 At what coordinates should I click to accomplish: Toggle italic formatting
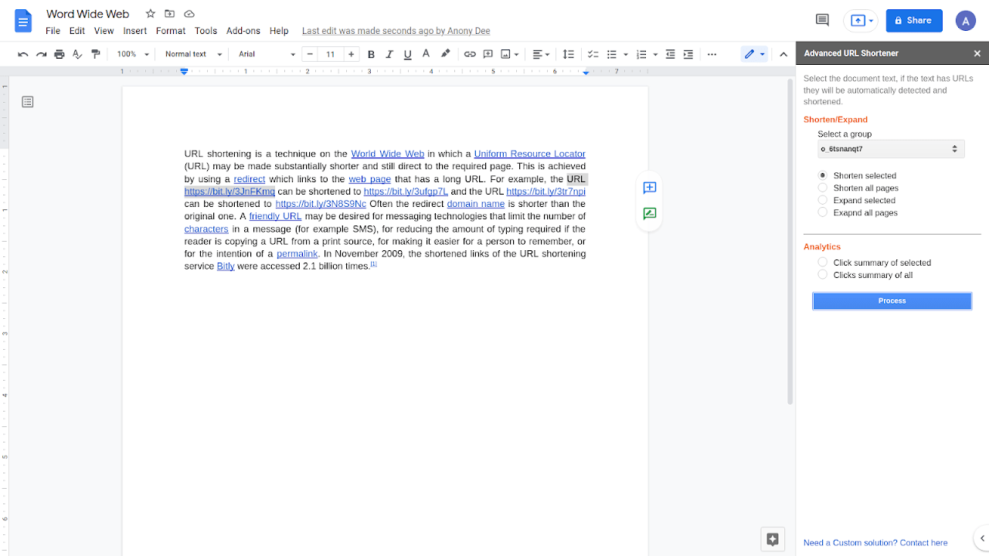click(389, 54)
